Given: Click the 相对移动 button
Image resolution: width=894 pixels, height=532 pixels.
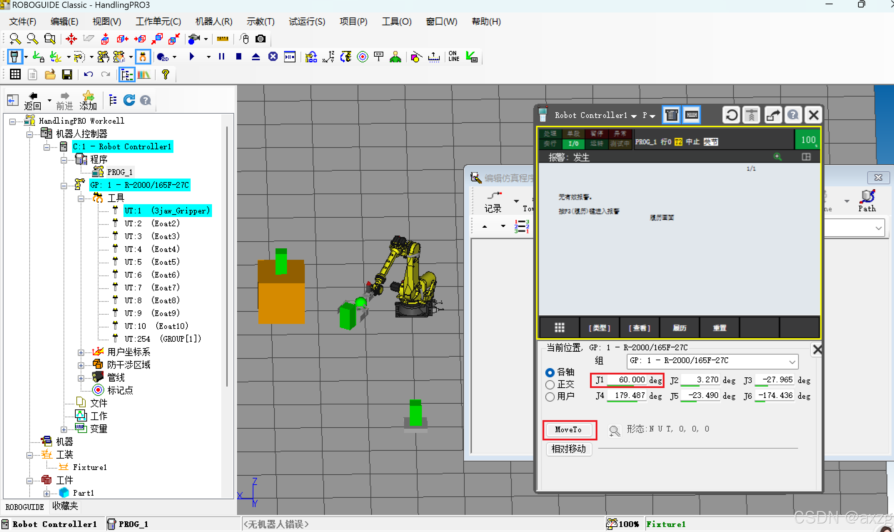Looking at the screenshot, I should coord(569,449).
